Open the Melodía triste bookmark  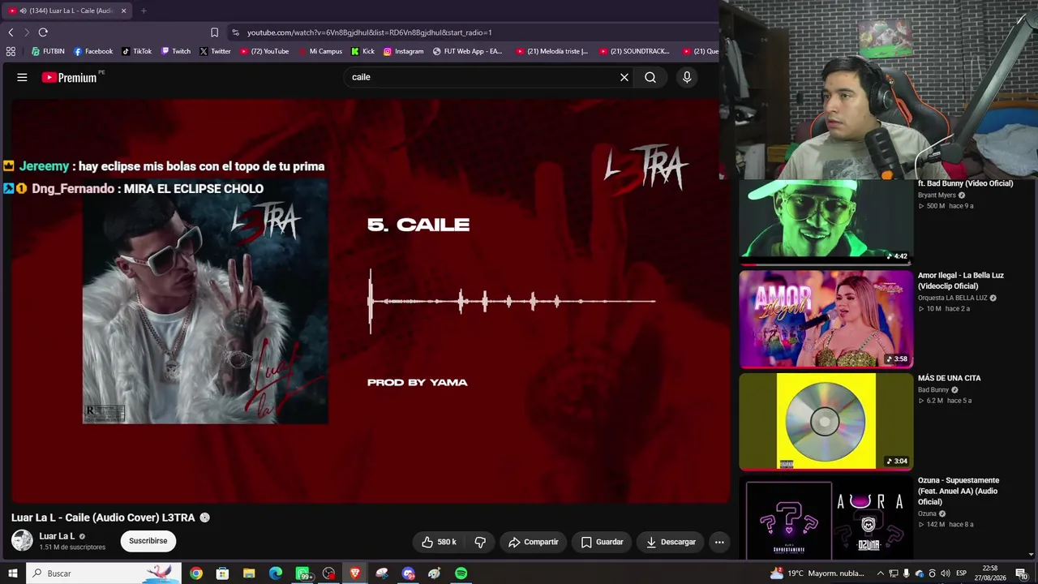552,51
